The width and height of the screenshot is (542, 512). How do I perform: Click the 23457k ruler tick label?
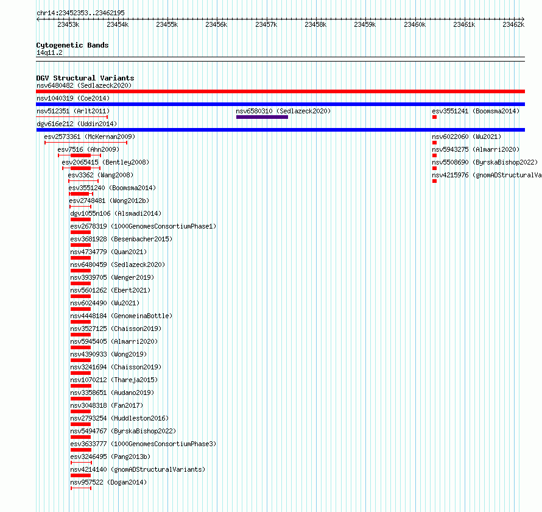pos(266,24)
